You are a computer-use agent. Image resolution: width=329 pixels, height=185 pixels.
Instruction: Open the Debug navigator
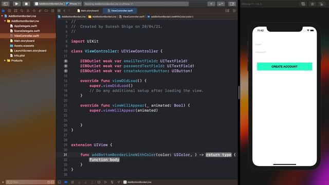(40, 11)
